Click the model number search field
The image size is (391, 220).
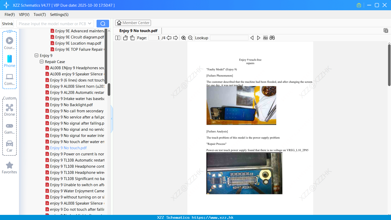pos(53,24)
